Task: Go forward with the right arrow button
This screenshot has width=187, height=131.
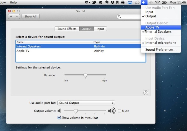Action: point(17,16)
